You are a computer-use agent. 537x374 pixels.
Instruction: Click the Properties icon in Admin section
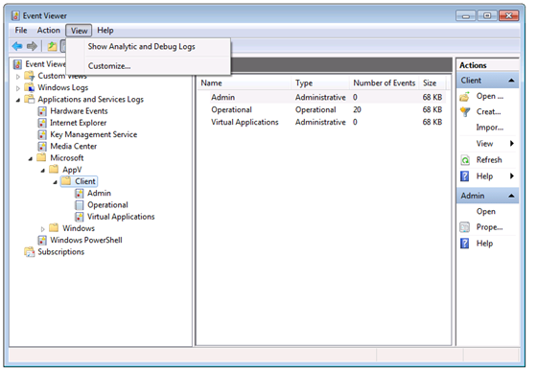(465, 227)
